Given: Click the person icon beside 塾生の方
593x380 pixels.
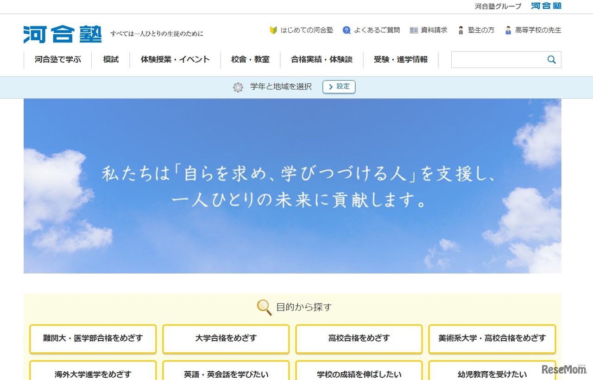Looking at the screenshot, I should [x=461, y=30].
